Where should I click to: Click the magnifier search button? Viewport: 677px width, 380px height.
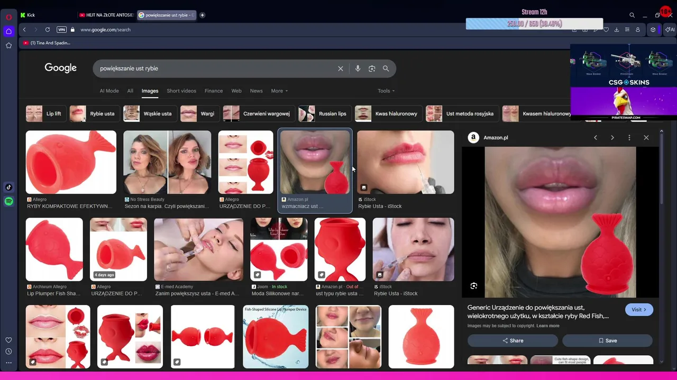[x=386, y=69]
